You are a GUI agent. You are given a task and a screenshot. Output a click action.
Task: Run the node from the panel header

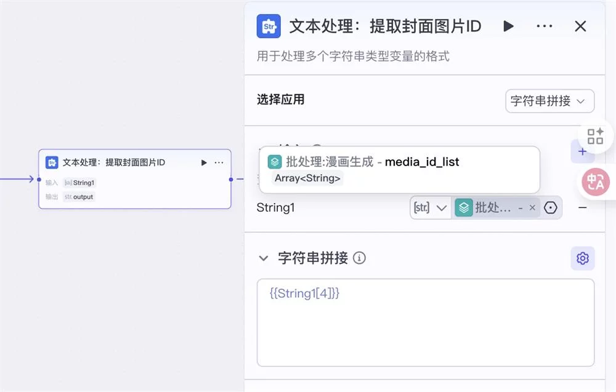click(508, 26)
